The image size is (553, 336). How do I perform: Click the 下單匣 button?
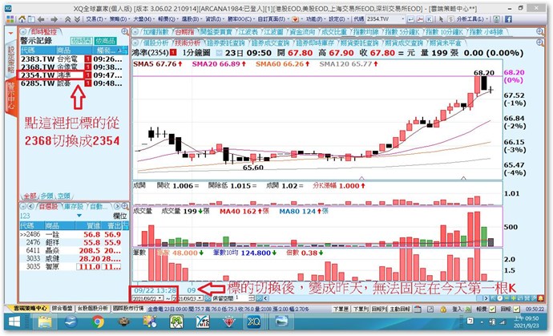pos(341,309)
